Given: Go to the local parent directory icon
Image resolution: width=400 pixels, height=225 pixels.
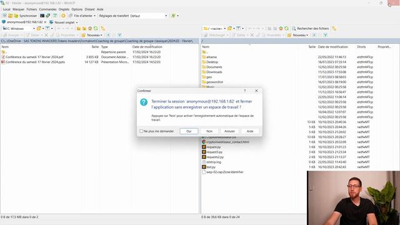Looking at the screenshot, I should coord(79,29).
